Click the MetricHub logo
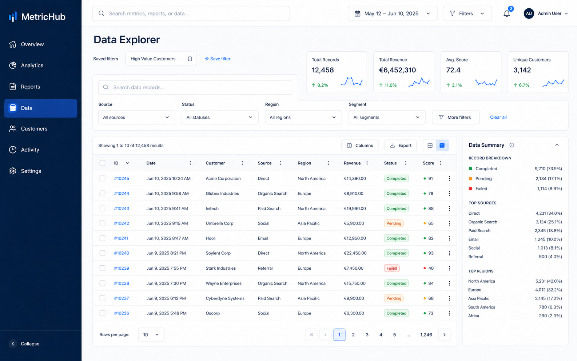 pyautogui.click(x=37, y=17)
